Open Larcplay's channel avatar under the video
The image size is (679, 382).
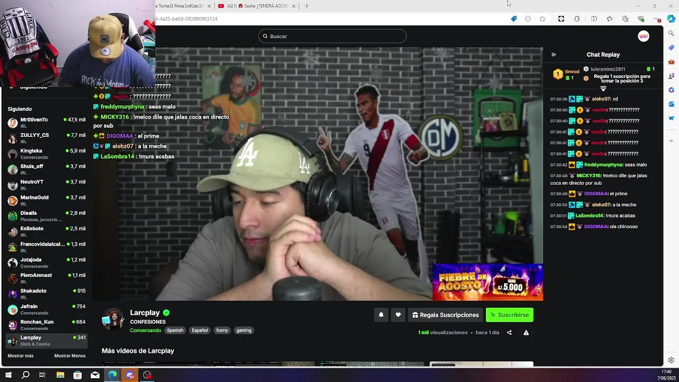tap(113, 319)
